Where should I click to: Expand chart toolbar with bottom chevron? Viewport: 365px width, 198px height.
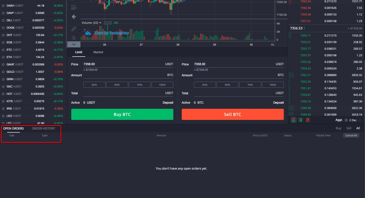[74, 44]
